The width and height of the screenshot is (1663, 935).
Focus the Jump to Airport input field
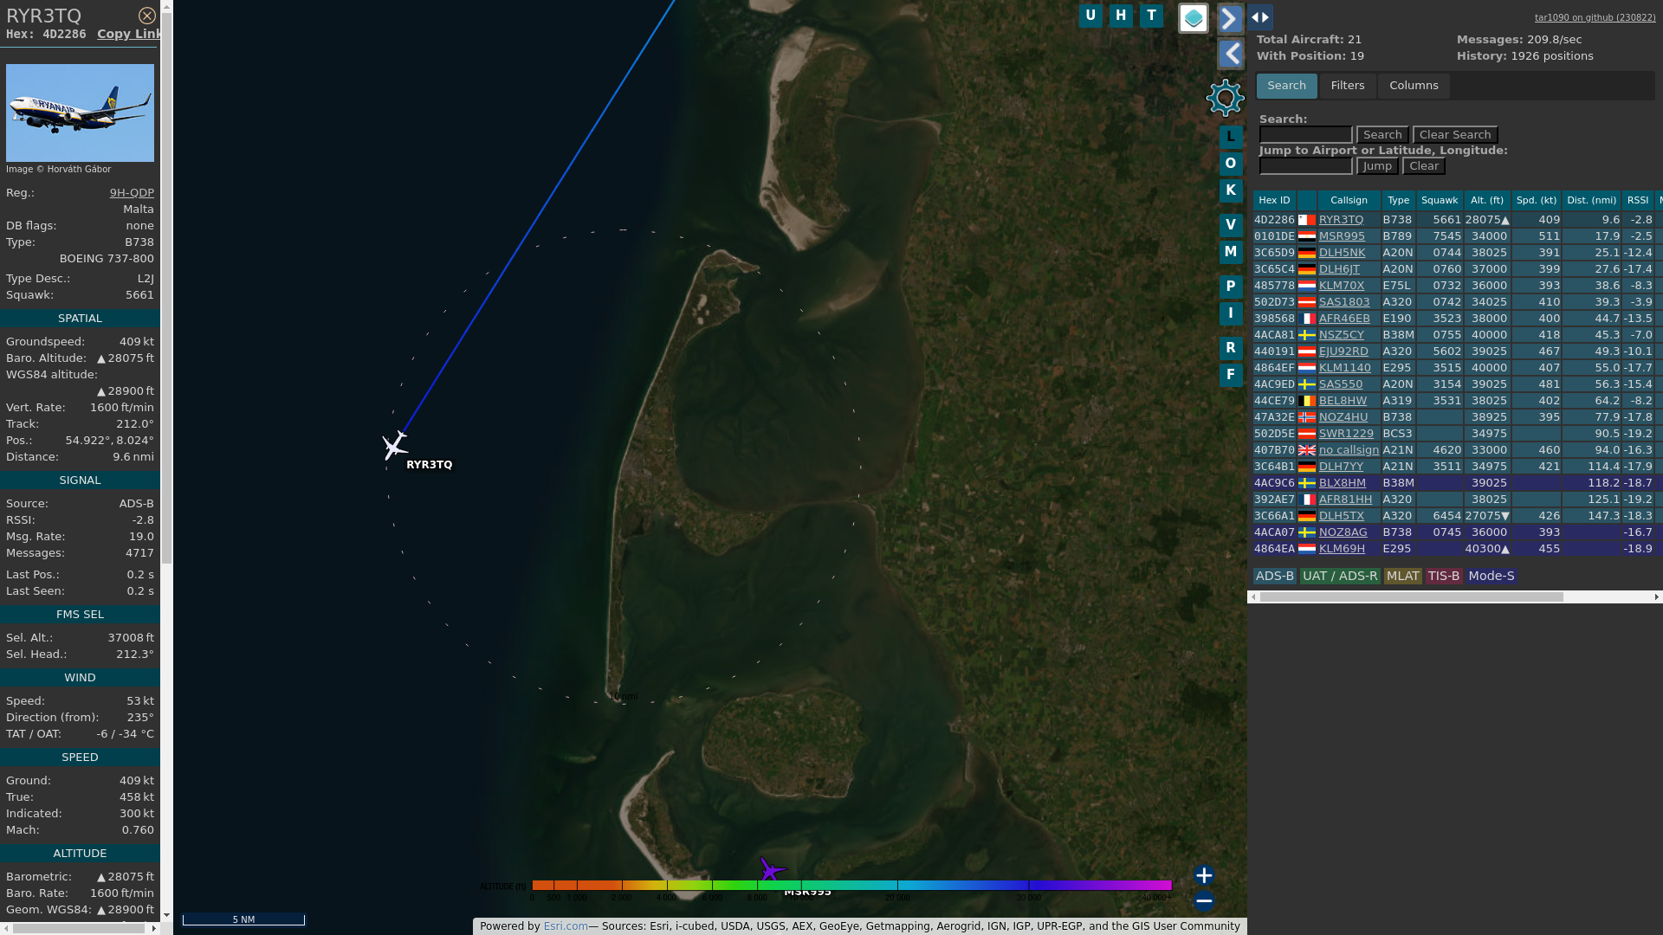point(1305,166)
